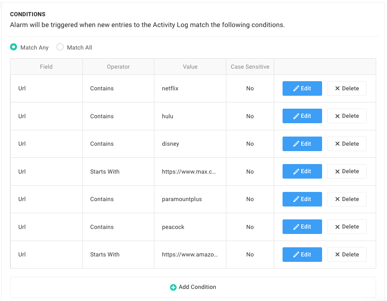The image size is (387, 301).
Task: Click Url in the disney row
Action: pyautogui.click(x=22, y=144)
